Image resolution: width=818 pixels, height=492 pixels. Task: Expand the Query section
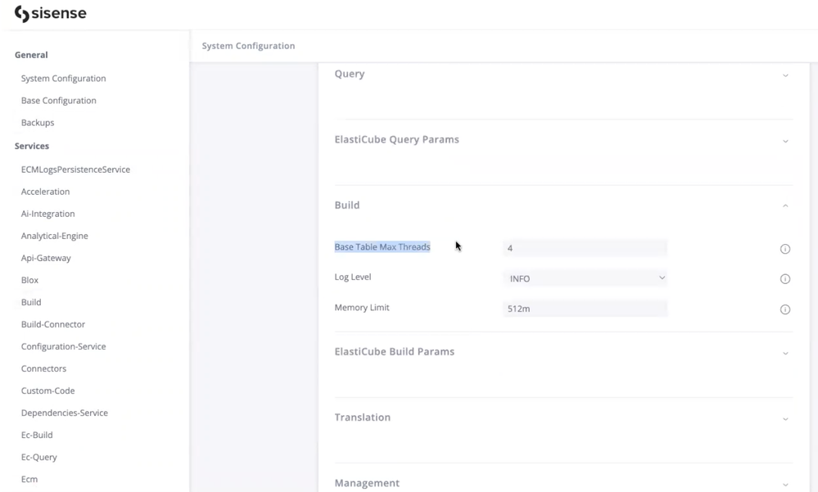785,75
